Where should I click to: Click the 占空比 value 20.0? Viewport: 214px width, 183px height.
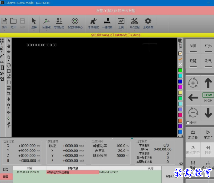point(122,150)
